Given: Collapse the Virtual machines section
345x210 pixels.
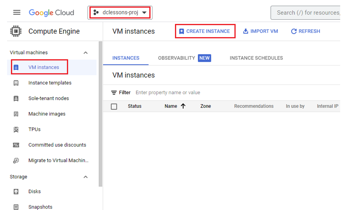Looking at the screenshot, I should (x=86, y=53).
